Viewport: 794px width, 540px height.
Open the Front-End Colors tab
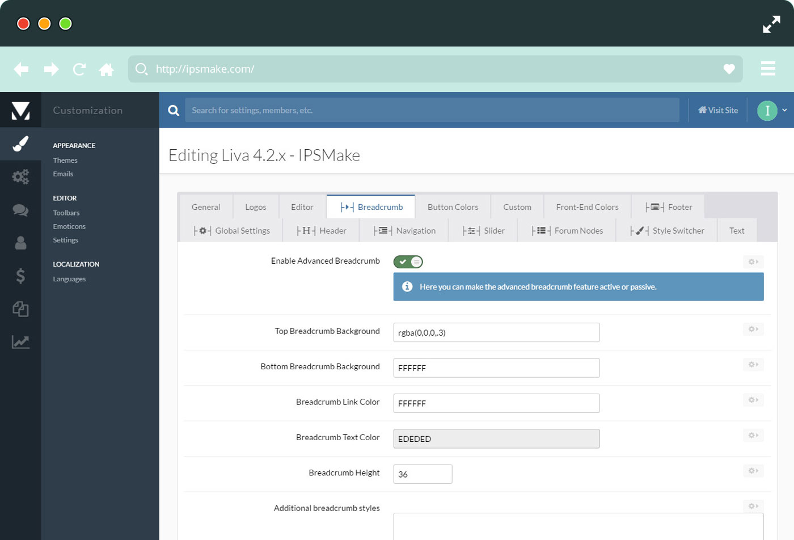[x=587, y=207]
